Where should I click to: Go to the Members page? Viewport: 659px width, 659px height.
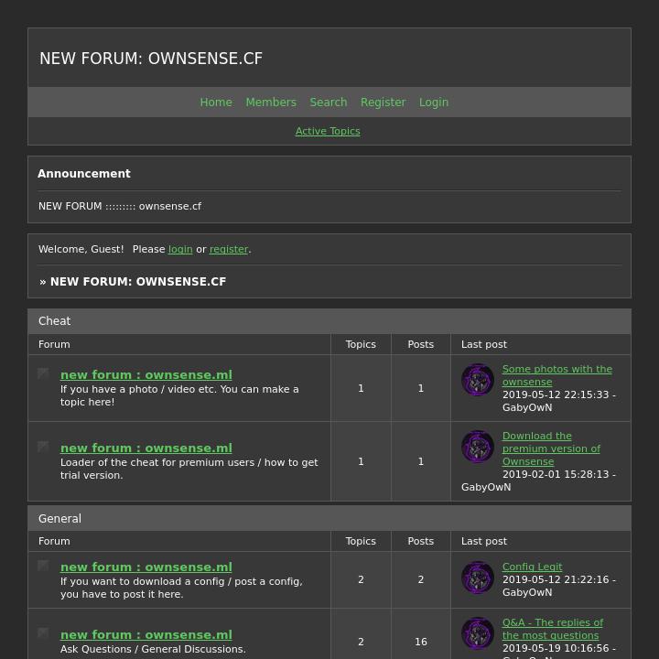pos(270,103)
